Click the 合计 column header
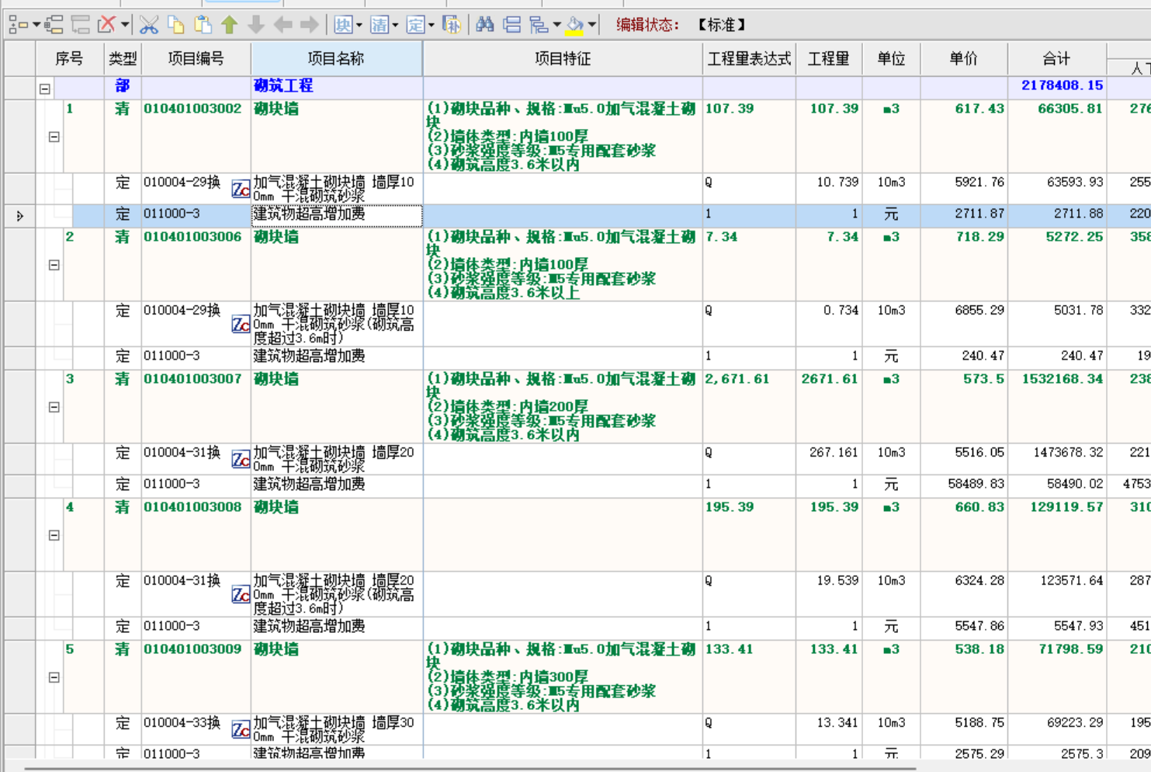The height and width of the screenshot is (772, 1151). [1056, 58]
